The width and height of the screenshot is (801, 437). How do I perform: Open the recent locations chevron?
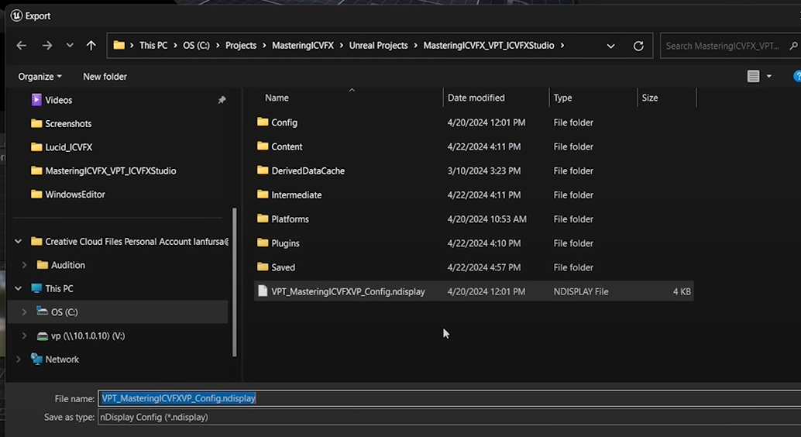tap(70, 46)
